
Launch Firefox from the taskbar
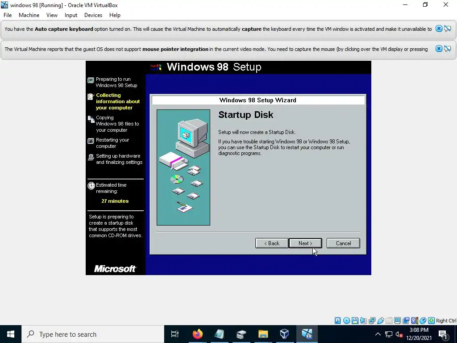coord(197,334)
